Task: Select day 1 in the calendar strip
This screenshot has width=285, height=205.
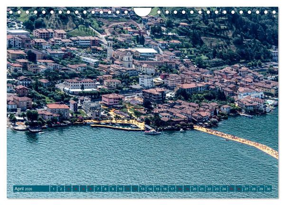Action: click(53, 189)
